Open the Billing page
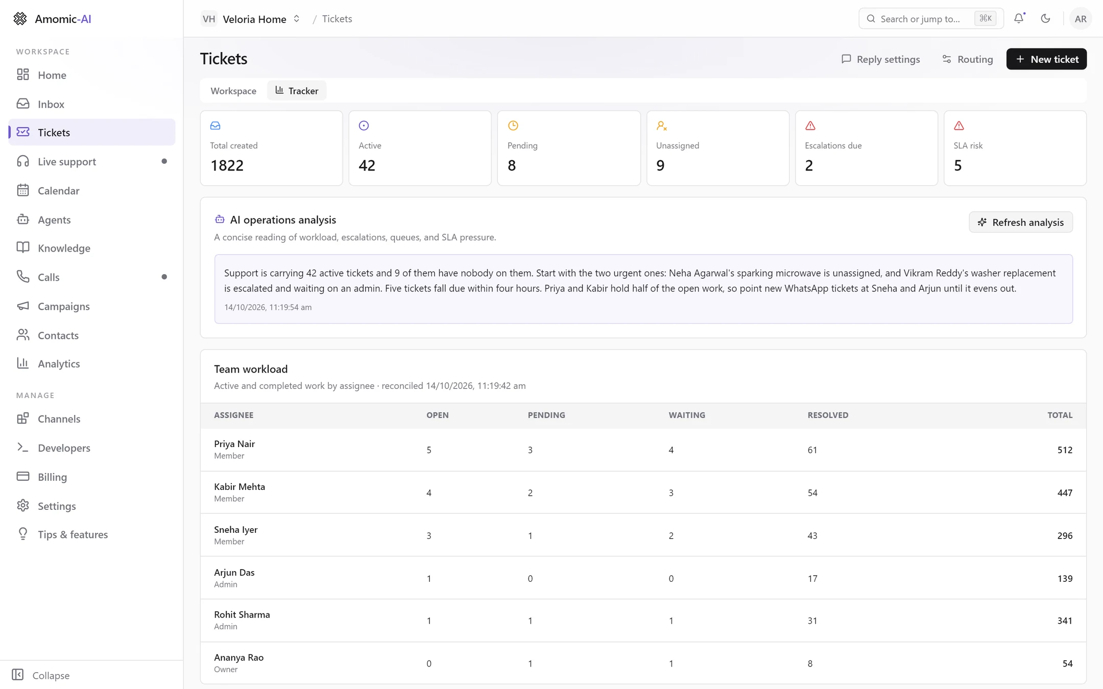Viewport: 1103px width, 689px height. [x=92, y=477]
